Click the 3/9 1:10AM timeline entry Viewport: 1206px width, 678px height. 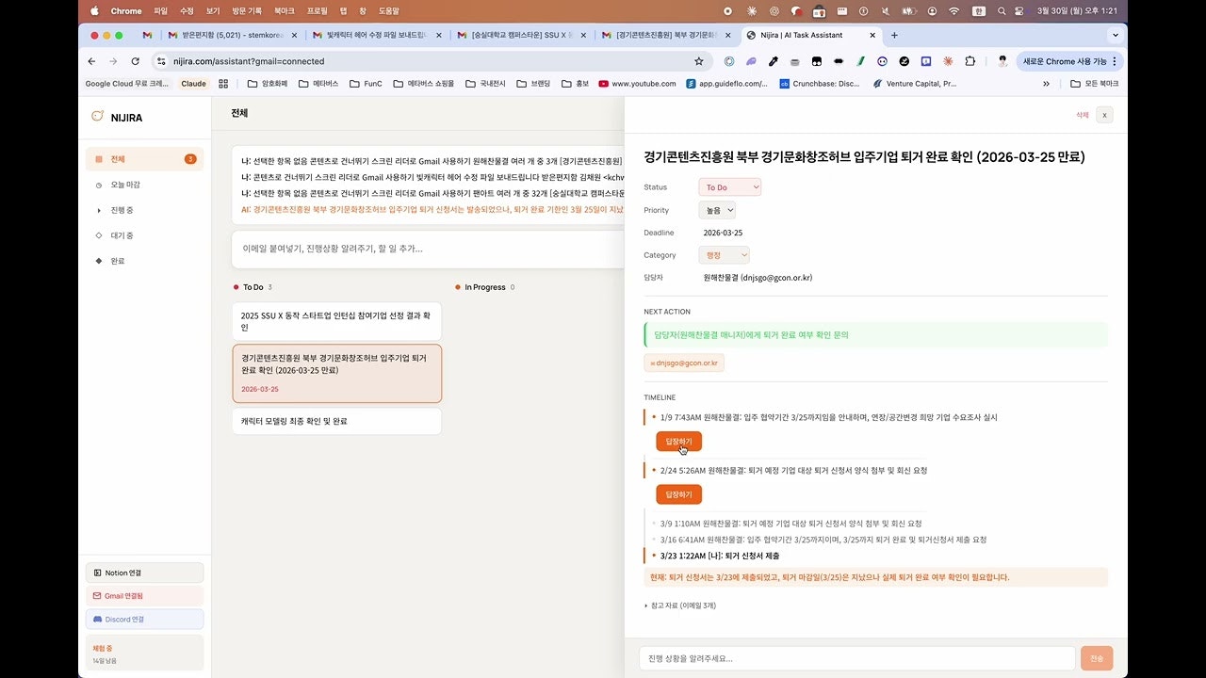(x=790, y=524)
